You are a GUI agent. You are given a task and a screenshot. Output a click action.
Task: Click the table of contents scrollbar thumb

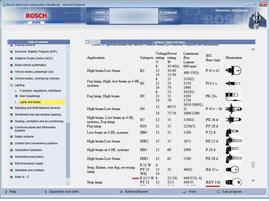[68, 150]
